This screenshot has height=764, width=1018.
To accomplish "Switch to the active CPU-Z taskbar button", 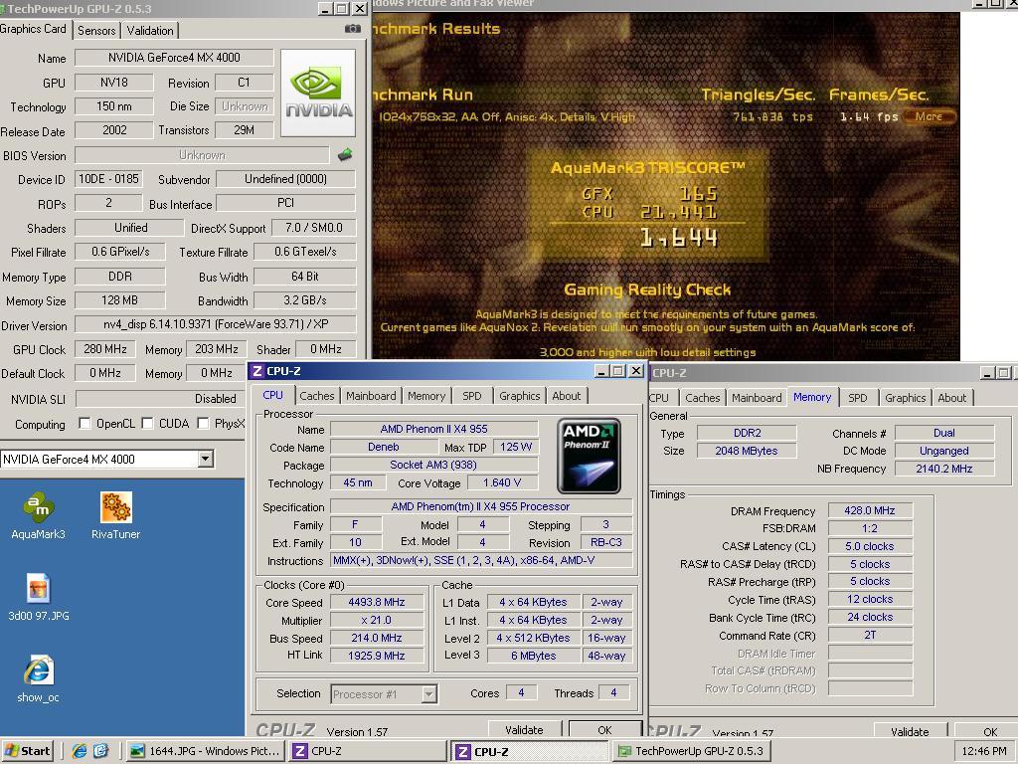I will 531,752.
